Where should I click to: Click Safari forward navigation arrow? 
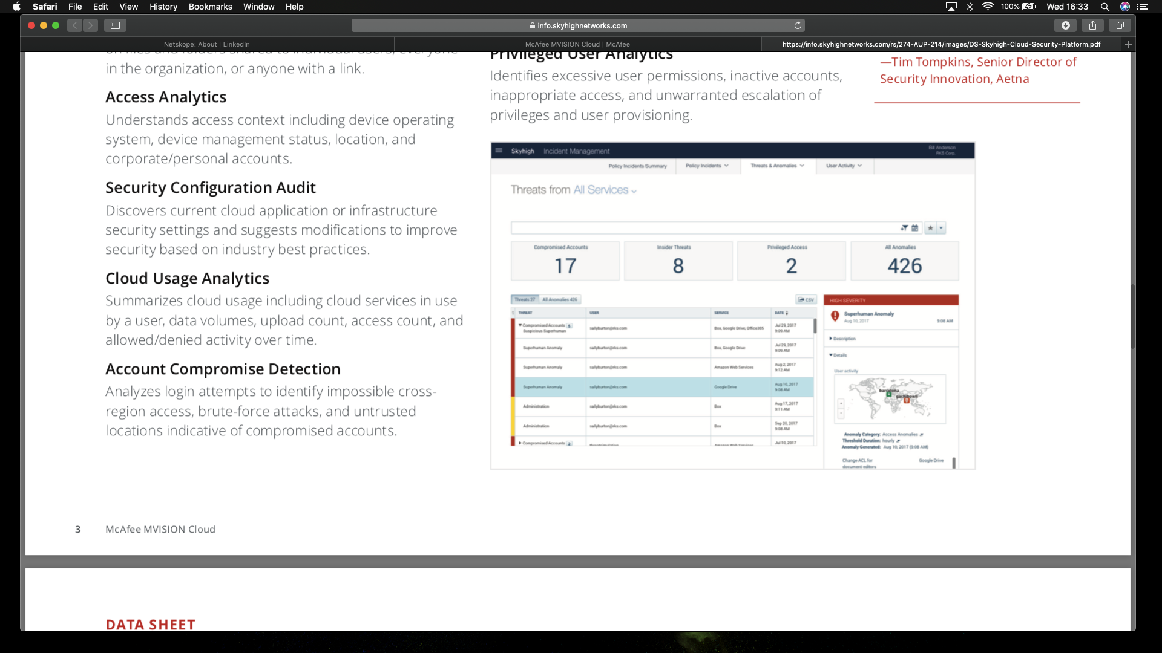91,25
